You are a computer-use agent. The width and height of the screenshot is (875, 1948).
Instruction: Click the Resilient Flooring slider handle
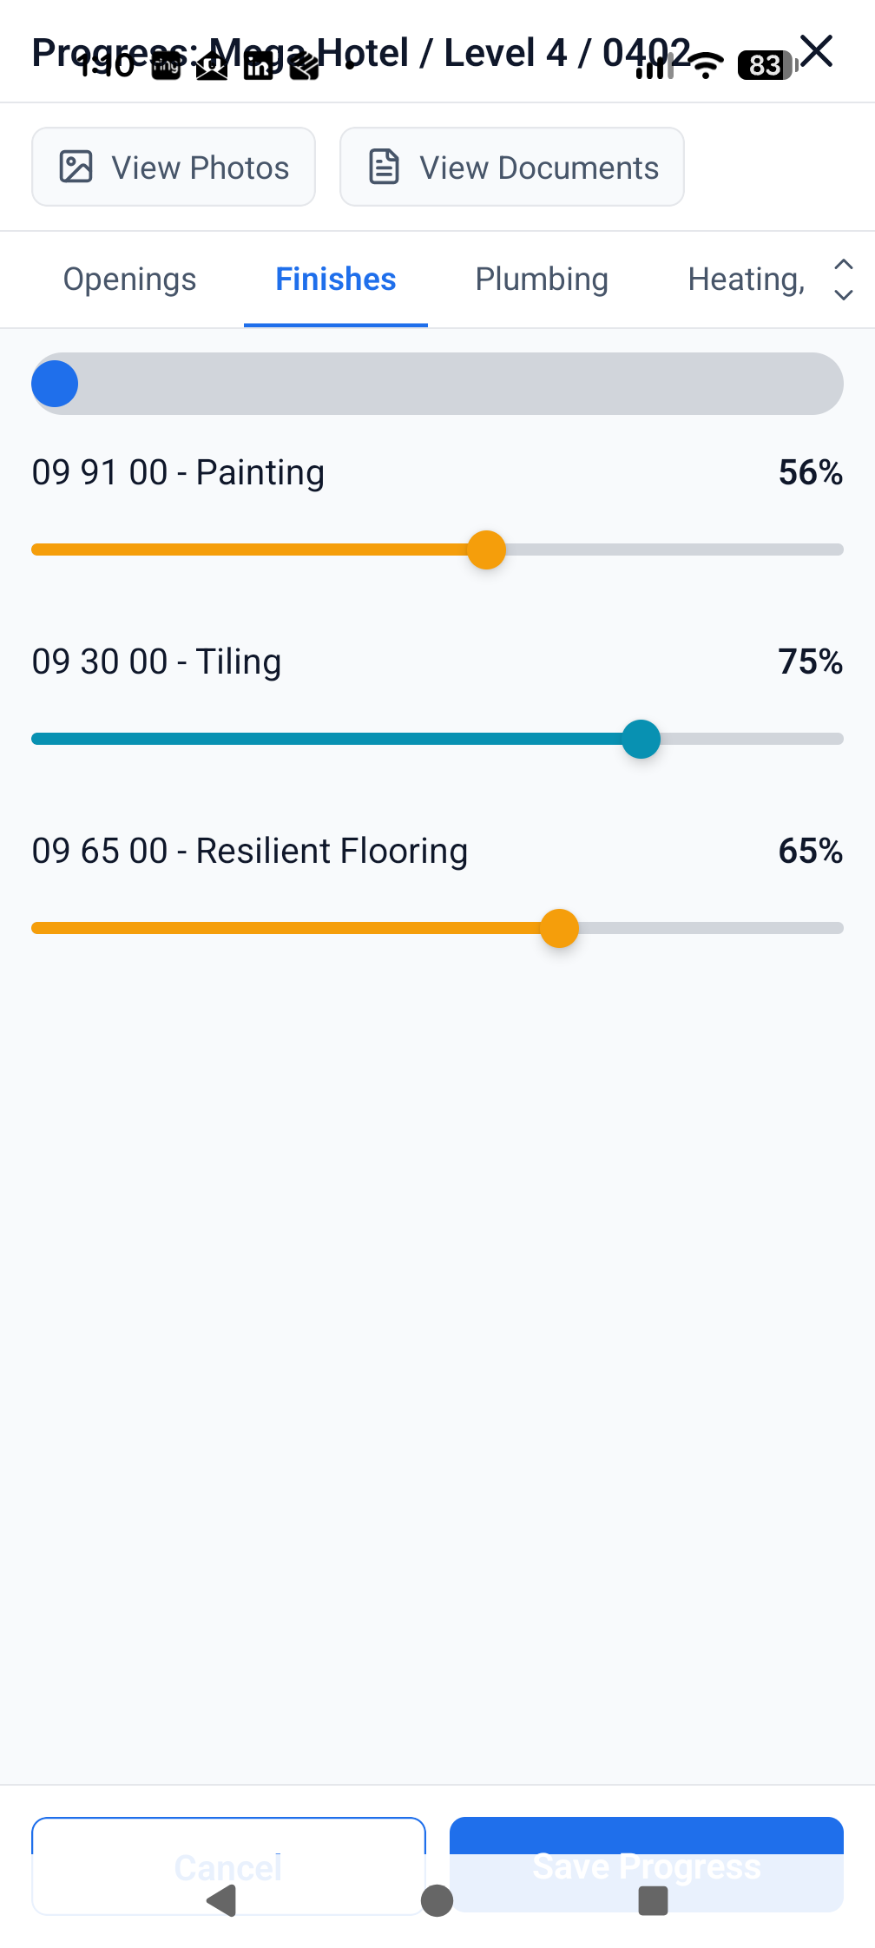click(559, 928)
